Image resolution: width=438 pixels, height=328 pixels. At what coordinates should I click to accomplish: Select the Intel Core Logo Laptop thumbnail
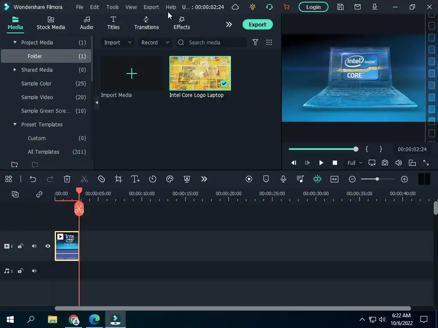pos(200,73)
